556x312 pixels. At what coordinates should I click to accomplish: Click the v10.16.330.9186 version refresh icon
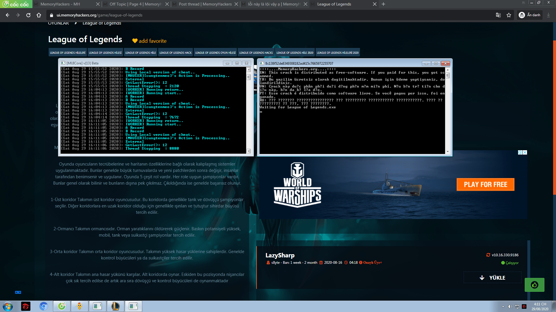click(x=488, y=255)
